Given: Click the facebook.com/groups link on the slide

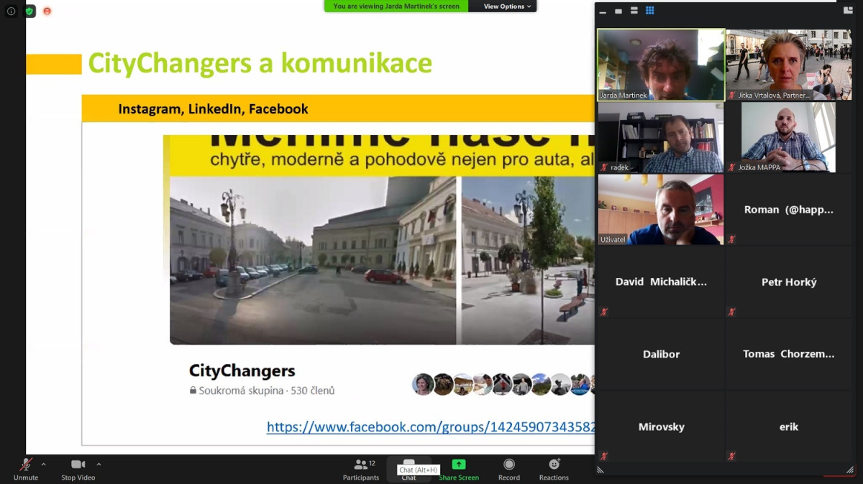Looking at the screenshot, I should click(x=431, y=427).
